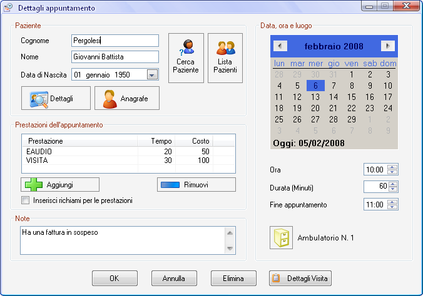
Task: Go to previous month in calendar
Action: tap(280, 46)
